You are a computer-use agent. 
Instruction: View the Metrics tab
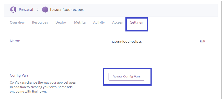(x=80, y=22)
